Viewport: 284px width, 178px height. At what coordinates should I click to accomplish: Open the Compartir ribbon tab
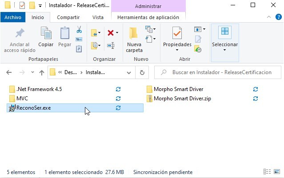tap(68, 17)
